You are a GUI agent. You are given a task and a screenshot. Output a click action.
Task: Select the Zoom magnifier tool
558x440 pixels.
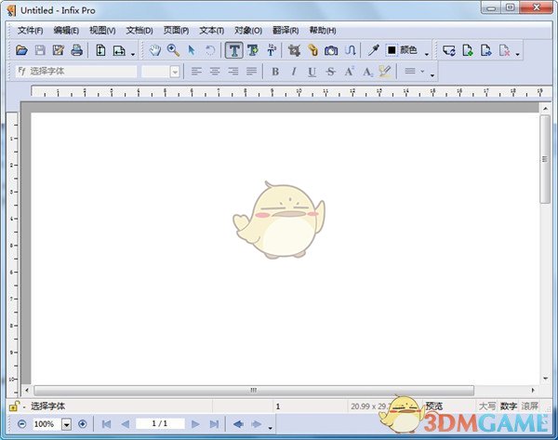coord(173,50)
